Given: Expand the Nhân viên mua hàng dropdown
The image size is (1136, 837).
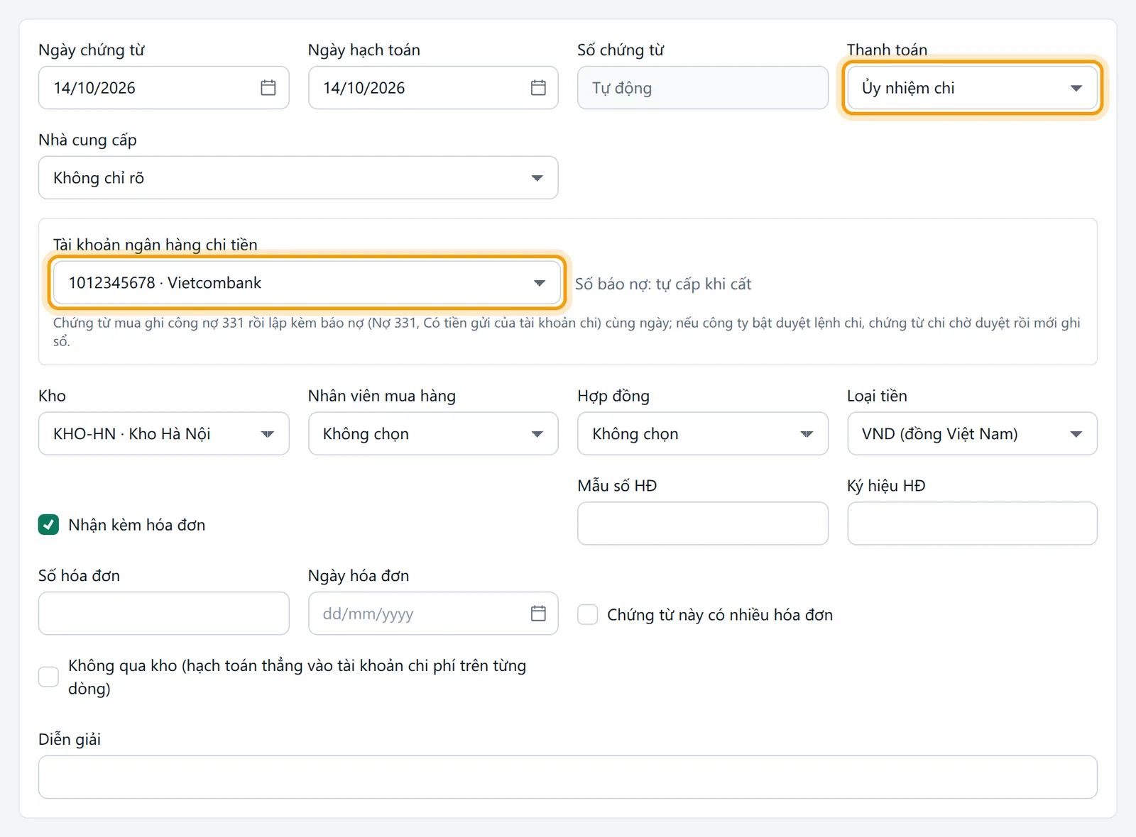Looking at the screenshot, I should pos(433,433).
